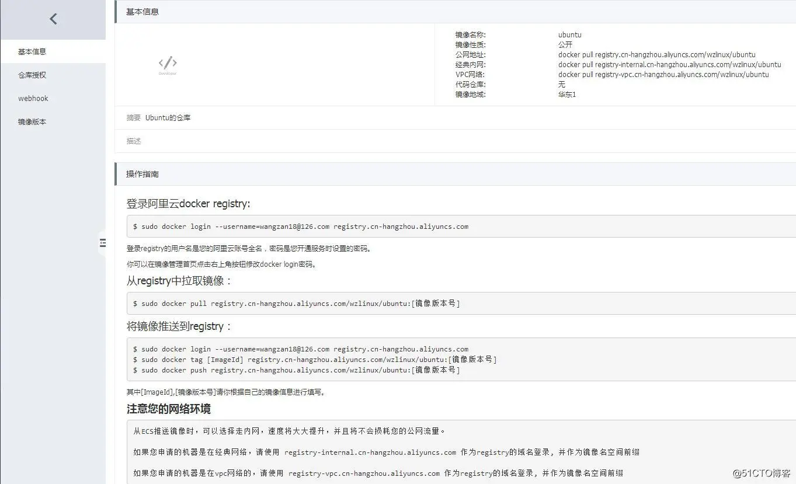Click the 注意您的网络环境 heading

click(169, 409)
